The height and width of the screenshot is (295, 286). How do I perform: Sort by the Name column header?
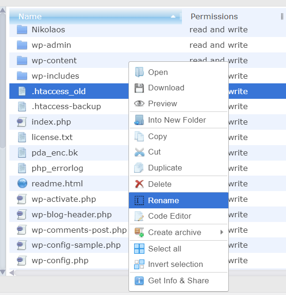pos(96,16)
